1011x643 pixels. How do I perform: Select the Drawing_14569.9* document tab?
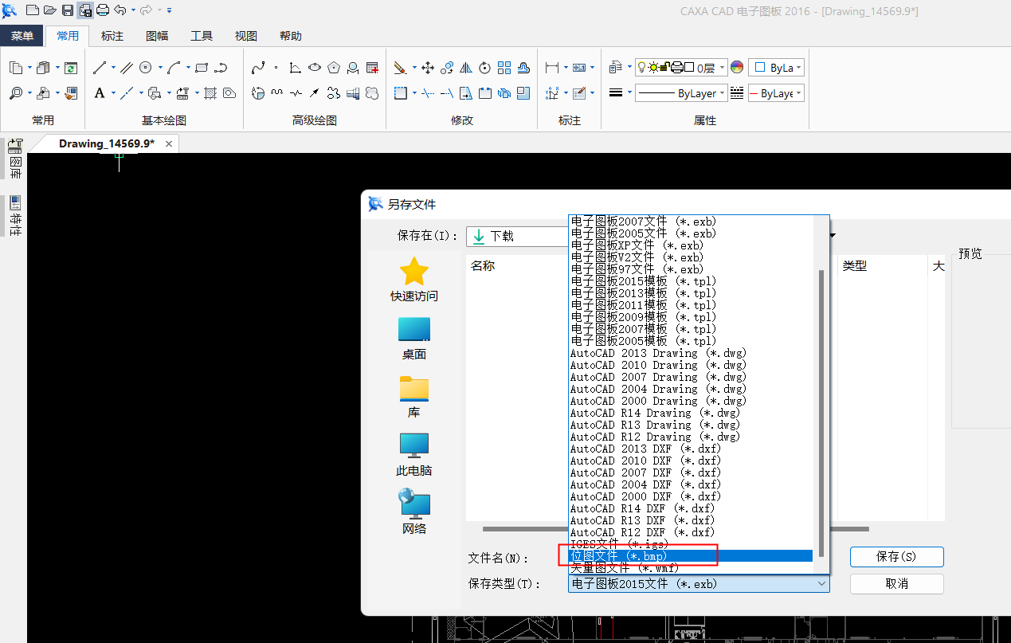click(x=107, y=143)
